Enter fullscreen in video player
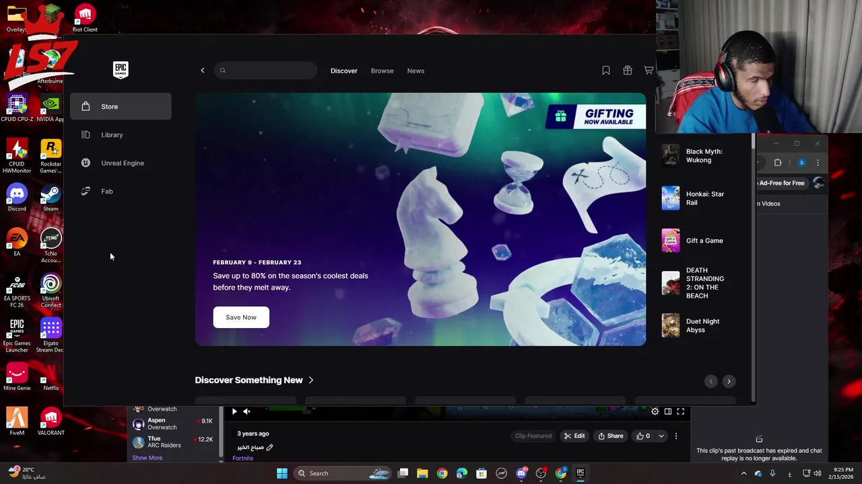The height and width of the screenshot is (484, 862). (x=681, y=411)
